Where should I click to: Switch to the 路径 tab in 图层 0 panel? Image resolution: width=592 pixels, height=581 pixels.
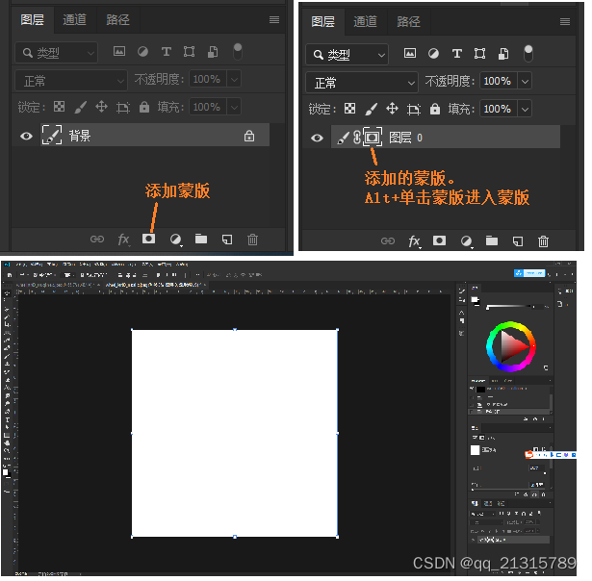point(408,21)
